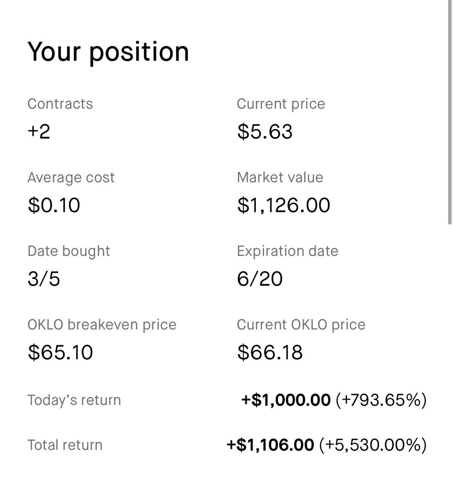Image resolution: width=455 pixels, height=485 pixels.
Task: Tap the Market value label
Action: 280,177
